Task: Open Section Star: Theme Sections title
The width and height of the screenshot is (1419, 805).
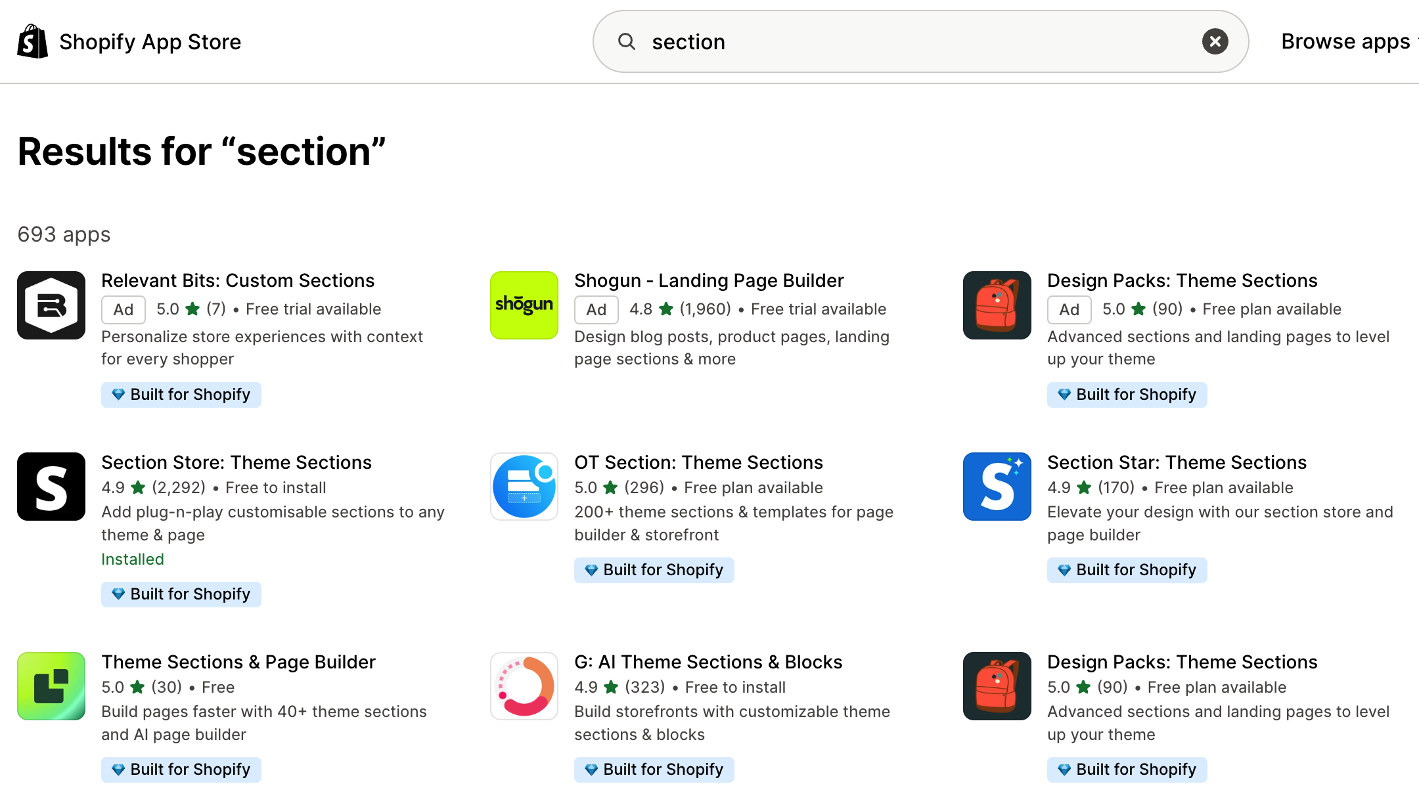Action: tap(1177, 462)
